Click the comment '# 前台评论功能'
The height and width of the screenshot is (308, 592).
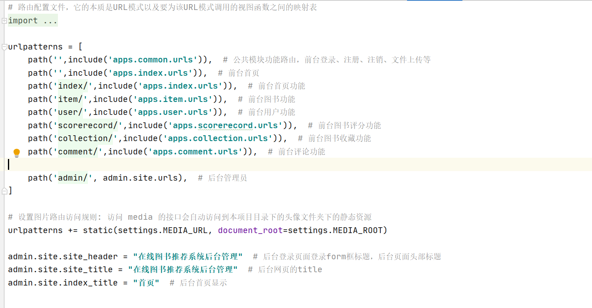pos(297,152)
